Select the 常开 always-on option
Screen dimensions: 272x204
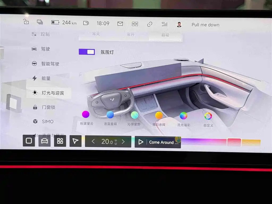[131, 34]
